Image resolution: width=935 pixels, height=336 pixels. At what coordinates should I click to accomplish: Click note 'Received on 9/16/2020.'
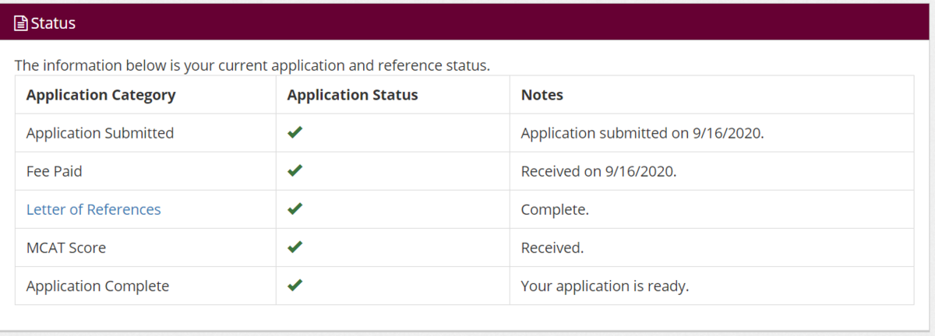(598, 171)
